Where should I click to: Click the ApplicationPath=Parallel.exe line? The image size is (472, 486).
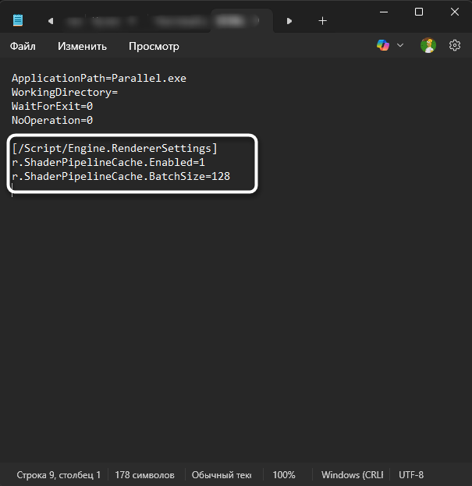click(x=99, y=78)
